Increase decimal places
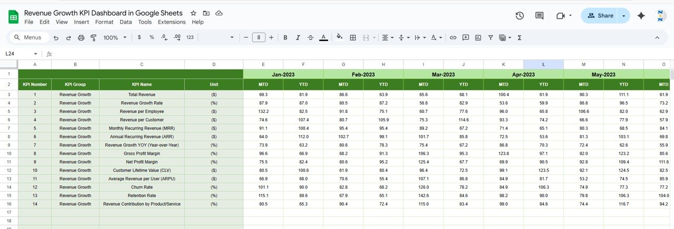 click(x=177, y=38)
